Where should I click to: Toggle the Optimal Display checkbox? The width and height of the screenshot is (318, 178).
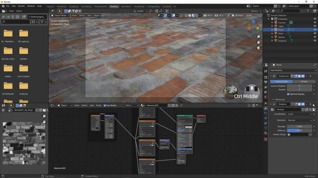[288, 94]
